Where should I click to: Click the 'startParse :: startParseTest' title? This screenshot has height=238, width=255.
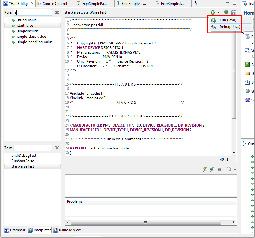85,12
